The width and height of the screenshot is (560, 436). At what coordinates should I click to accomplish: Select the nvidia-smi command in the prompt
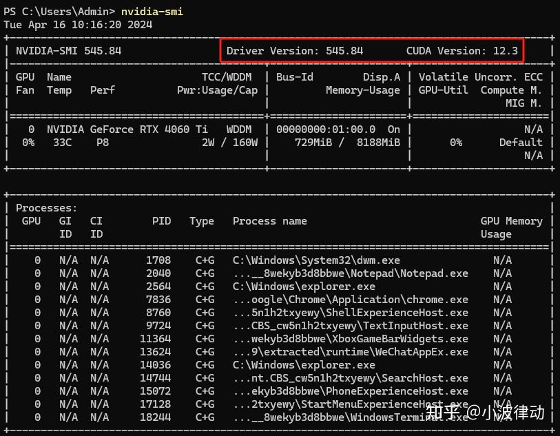click(x=152, y=11)
